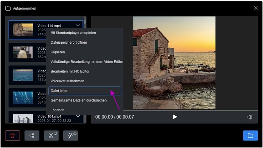The width and height of the screenshot is (263, 148).
Task: Select the penguin video thumbnail in list
Action: [x=23, y=52]
